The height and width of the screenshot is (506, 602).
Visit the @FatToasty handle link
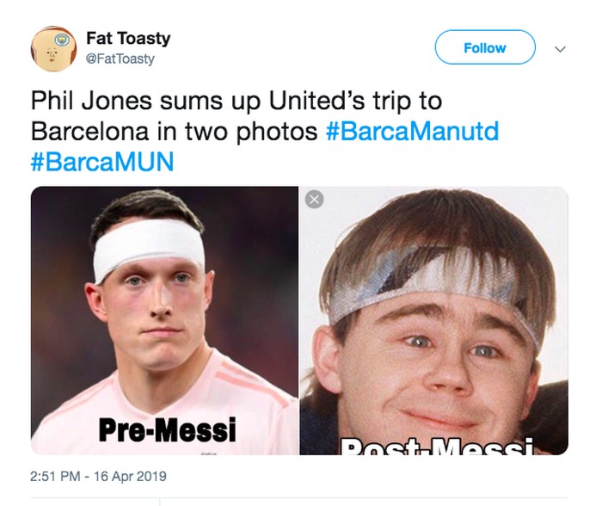point(120,59)
